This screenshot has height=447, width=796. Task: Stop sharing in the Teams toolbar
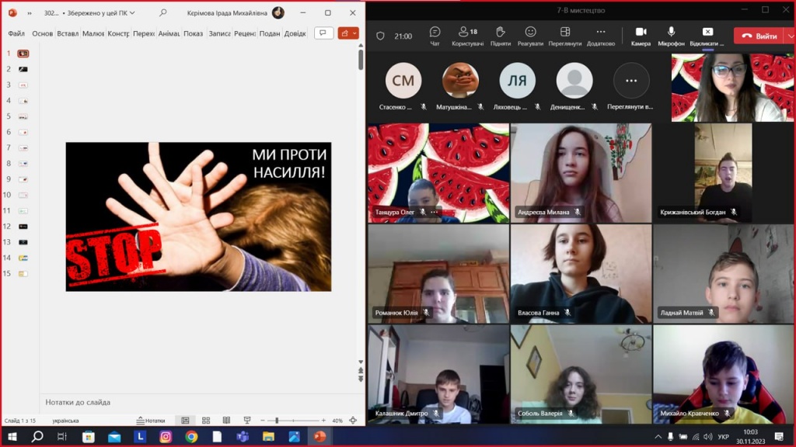[707, 36]
